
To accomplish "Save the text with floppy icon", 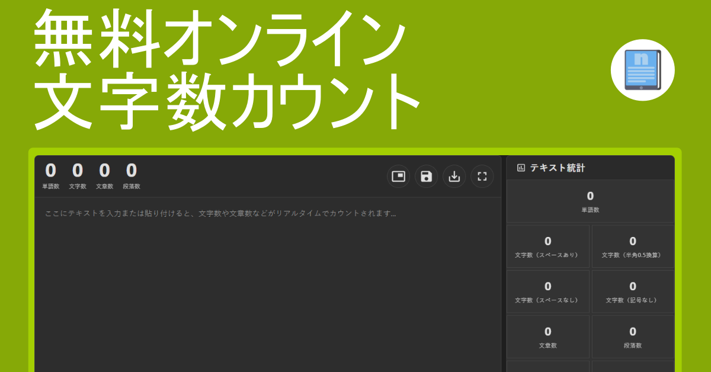I will (426, 176).
